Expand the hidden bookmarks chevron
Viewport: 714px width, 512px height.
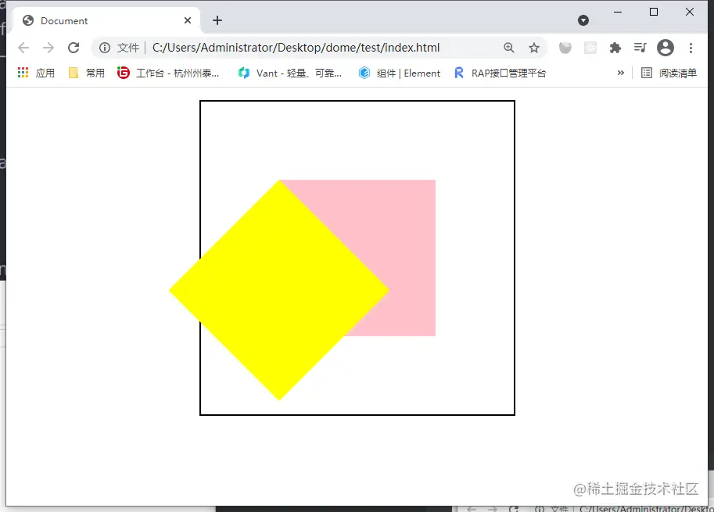(620, 73)
